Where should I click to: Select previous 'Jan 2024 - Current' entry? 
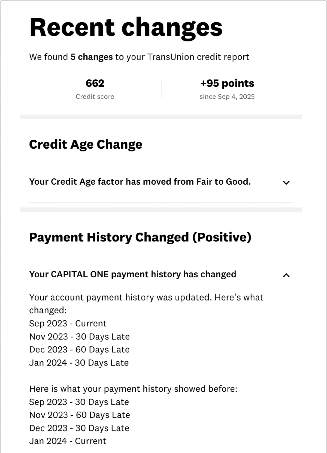[68, 441]
